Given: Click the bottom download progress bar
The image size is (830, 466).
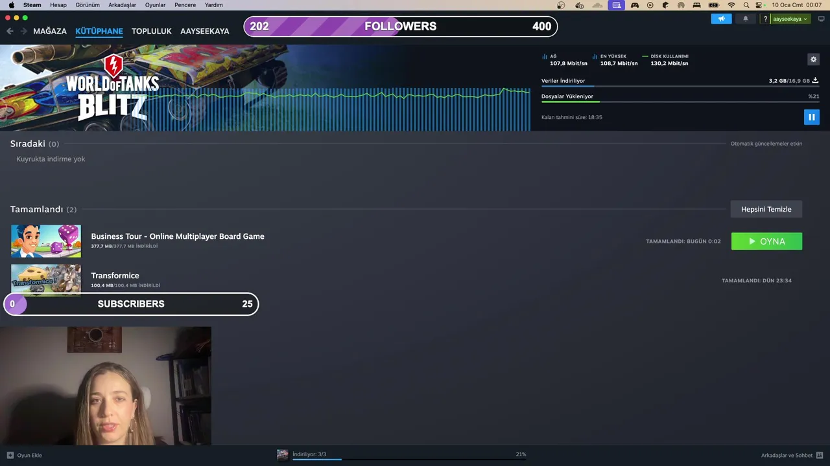Looking at the screenshot, I should point(409,459).
